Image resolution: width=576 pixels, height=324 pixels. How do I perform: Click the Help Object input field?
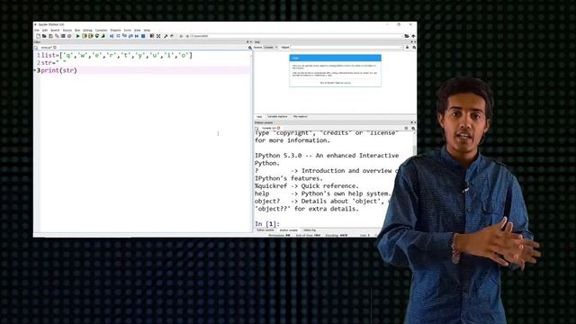click(x=346, y=48)
